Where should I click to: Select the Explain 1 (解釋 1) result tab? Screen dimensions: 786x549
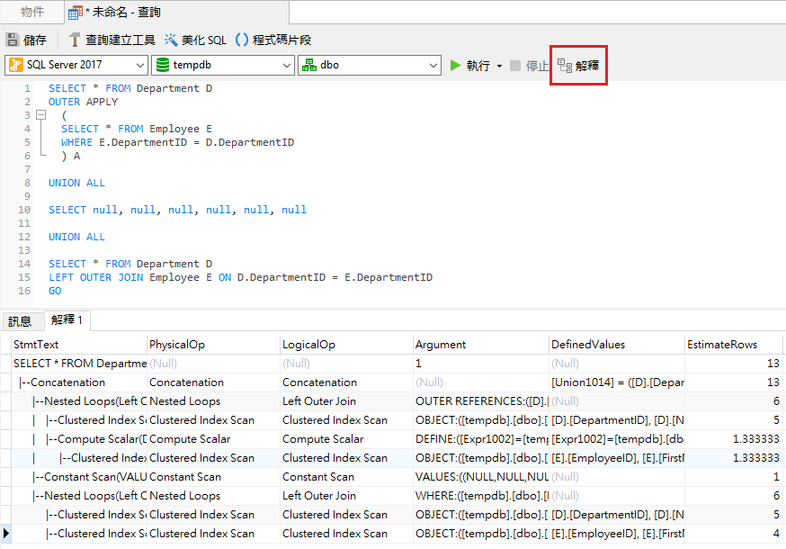tap(67, 320)
